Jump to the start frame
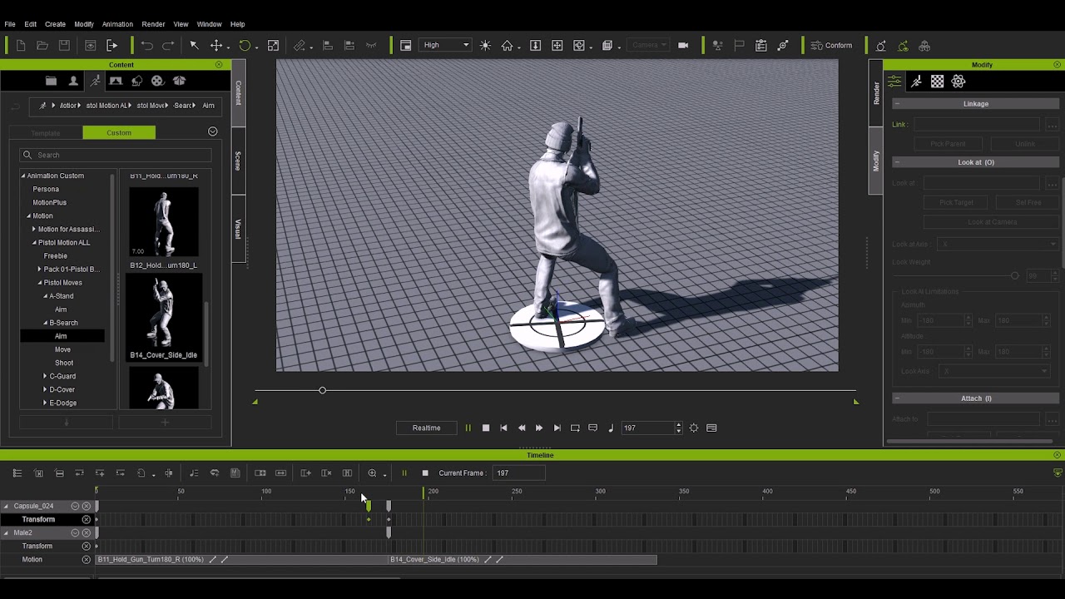The image size is (1065, 599). [503, 428]
